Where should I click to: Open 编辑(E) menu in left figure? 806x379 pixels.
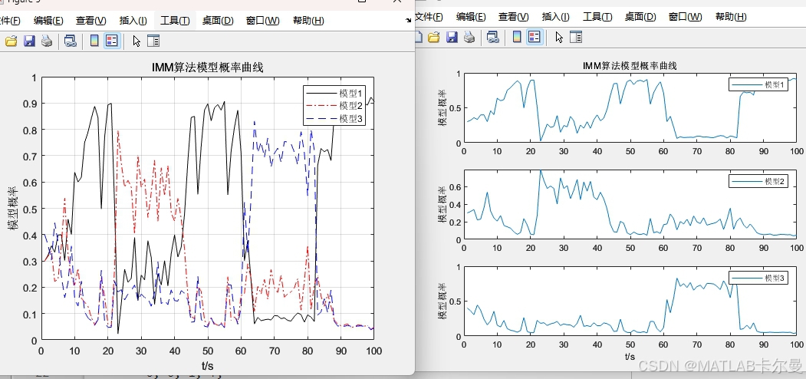(x=48, y=21)
